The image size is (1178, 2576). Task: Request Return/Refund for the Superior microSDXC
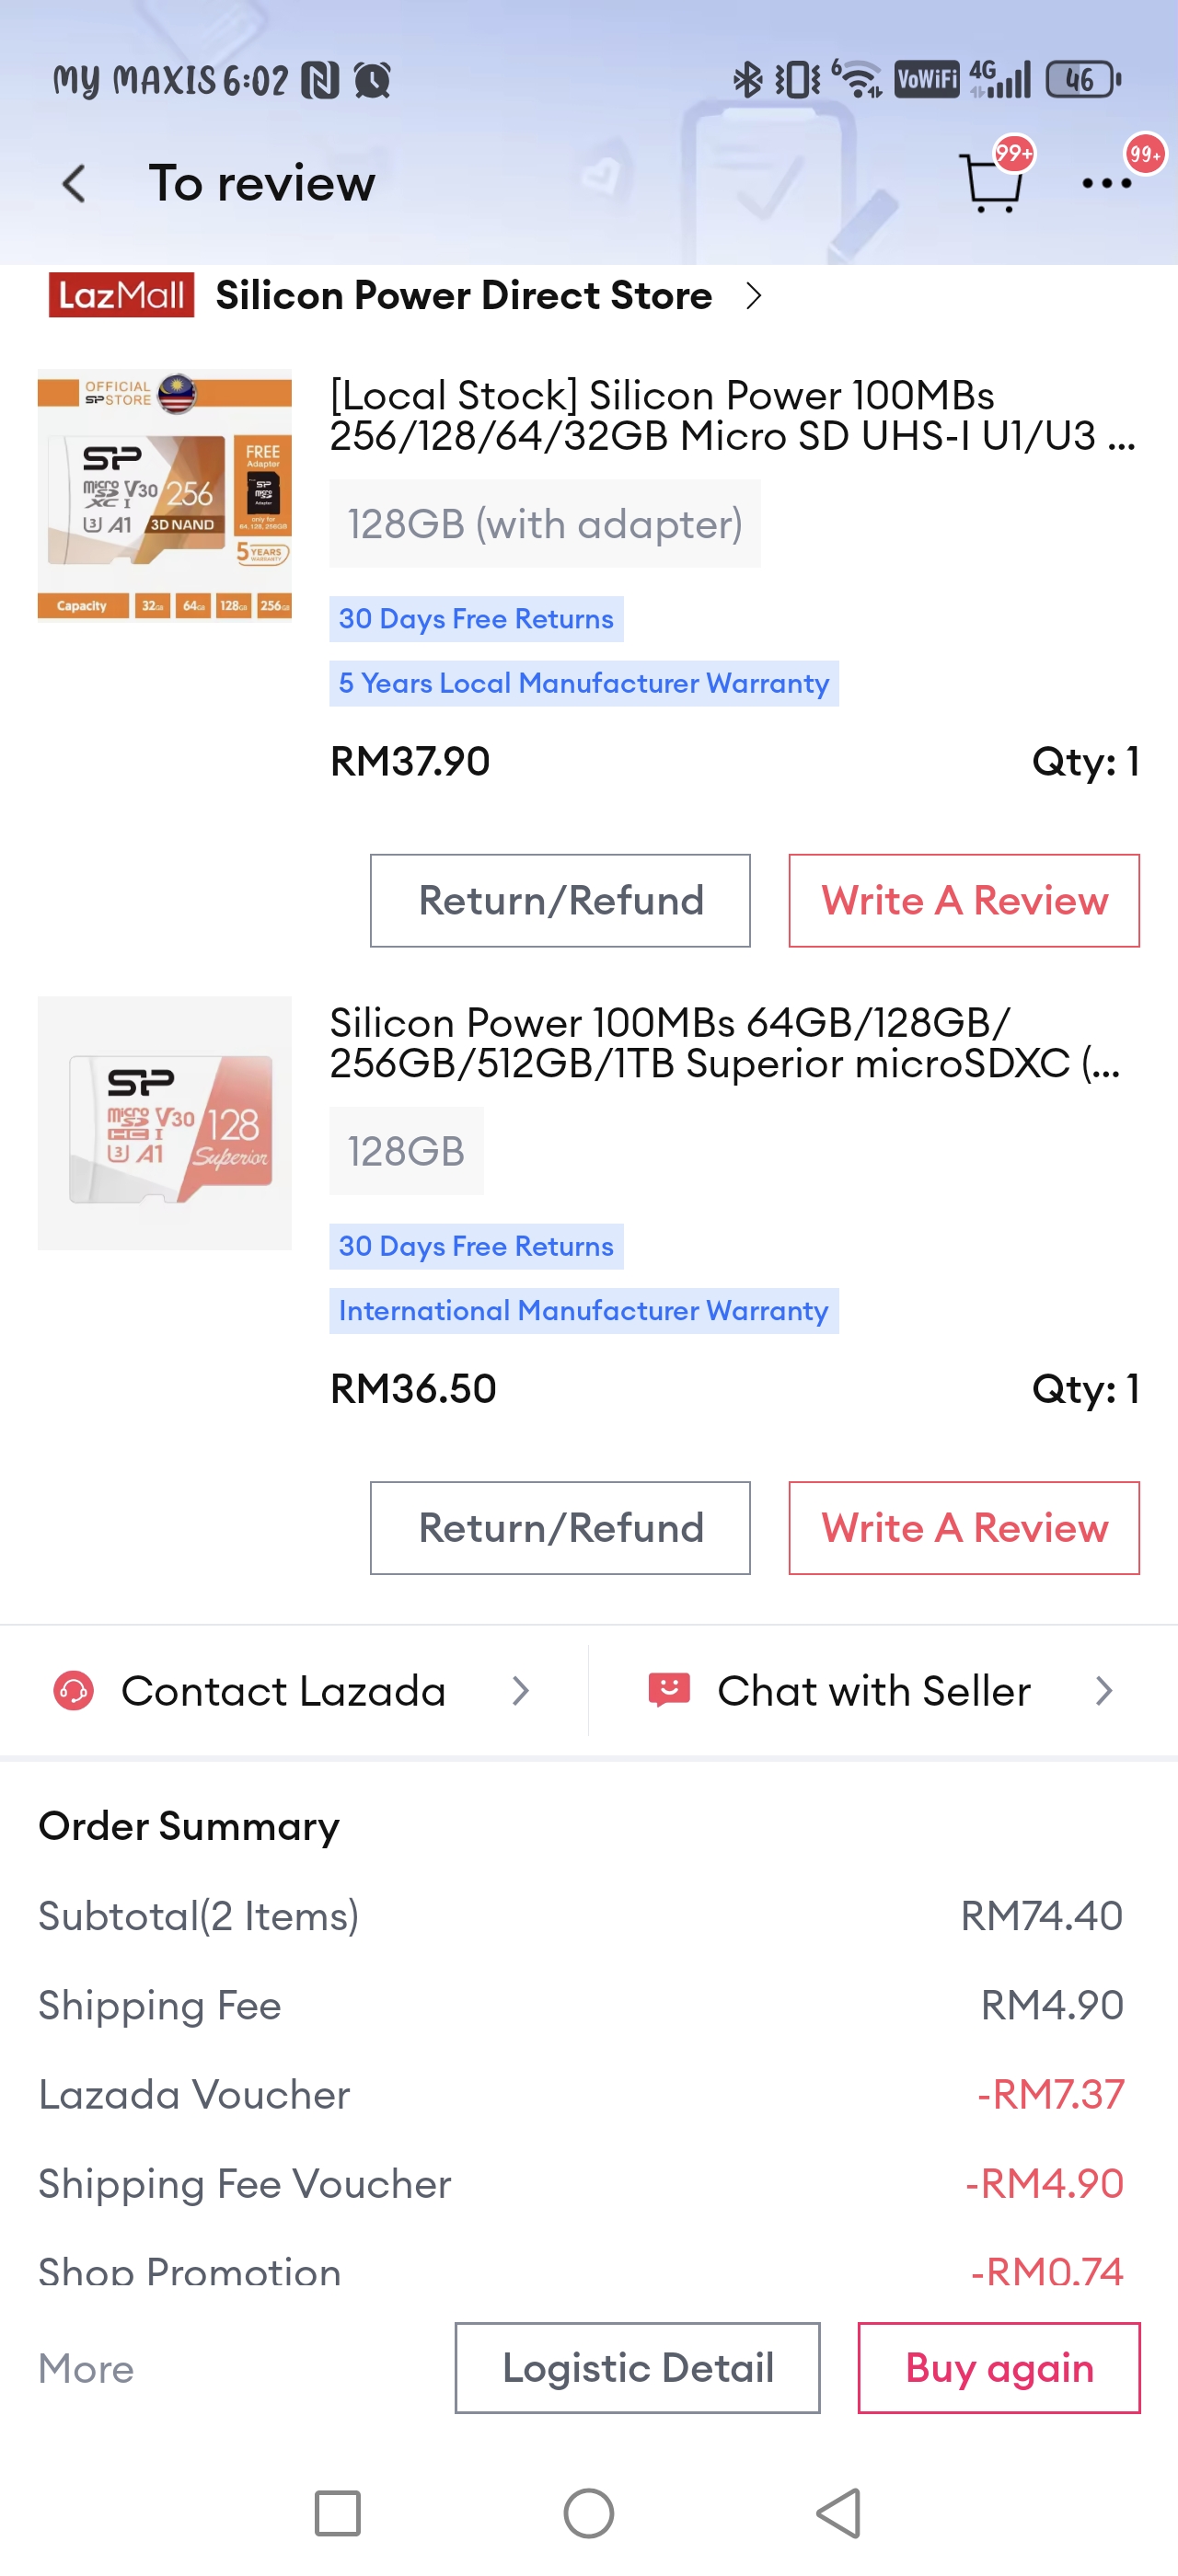tap(560, 1528)
